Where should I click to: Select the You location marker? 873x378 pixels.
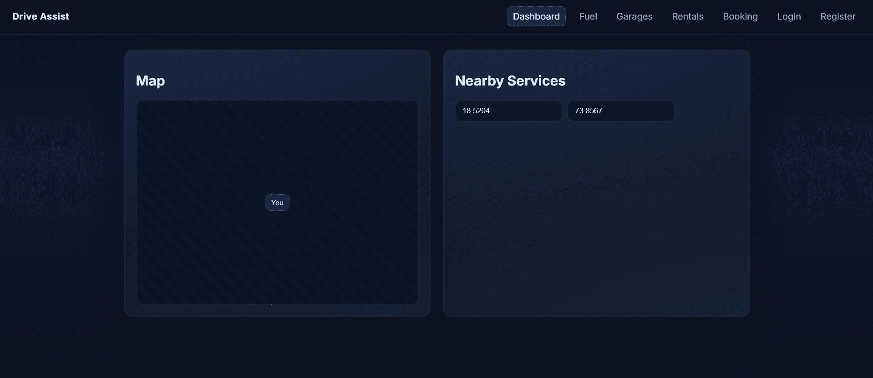coord(277,202)
